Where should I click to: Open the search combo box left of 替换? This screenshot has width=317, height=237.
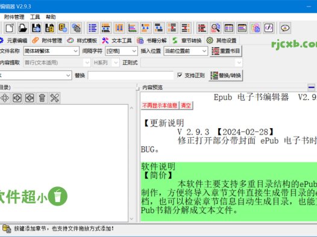(x=36, y=75)
